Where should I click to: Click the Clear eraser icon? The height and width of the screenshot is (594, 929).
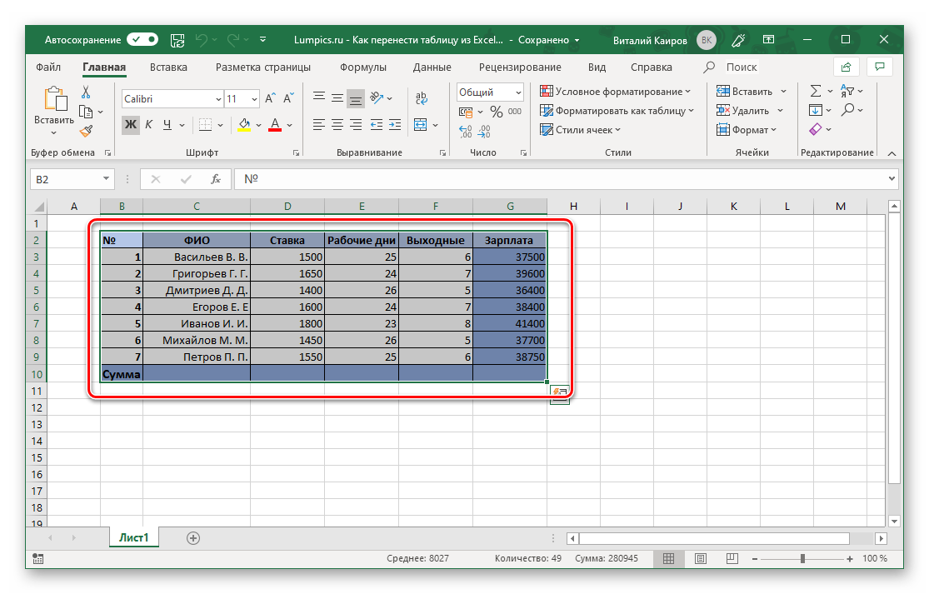[x=816, y=129]
